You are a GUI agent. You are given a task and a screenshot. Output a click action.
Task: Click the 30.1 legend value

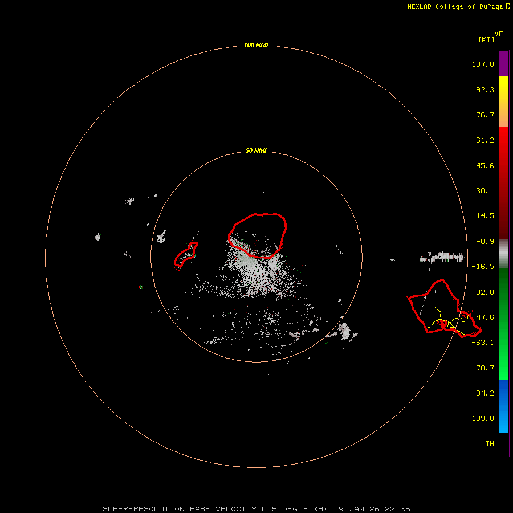[x=485, y=191]
